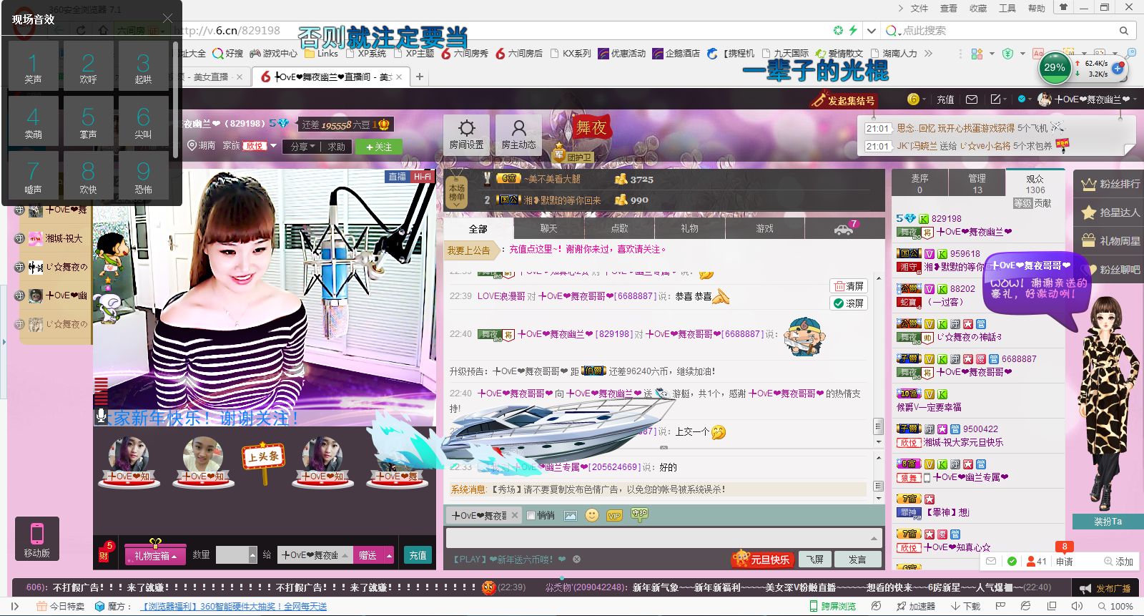Expand the arrow beside 赠送
The height and width of the screenshot is (616, 1144).
389,555
